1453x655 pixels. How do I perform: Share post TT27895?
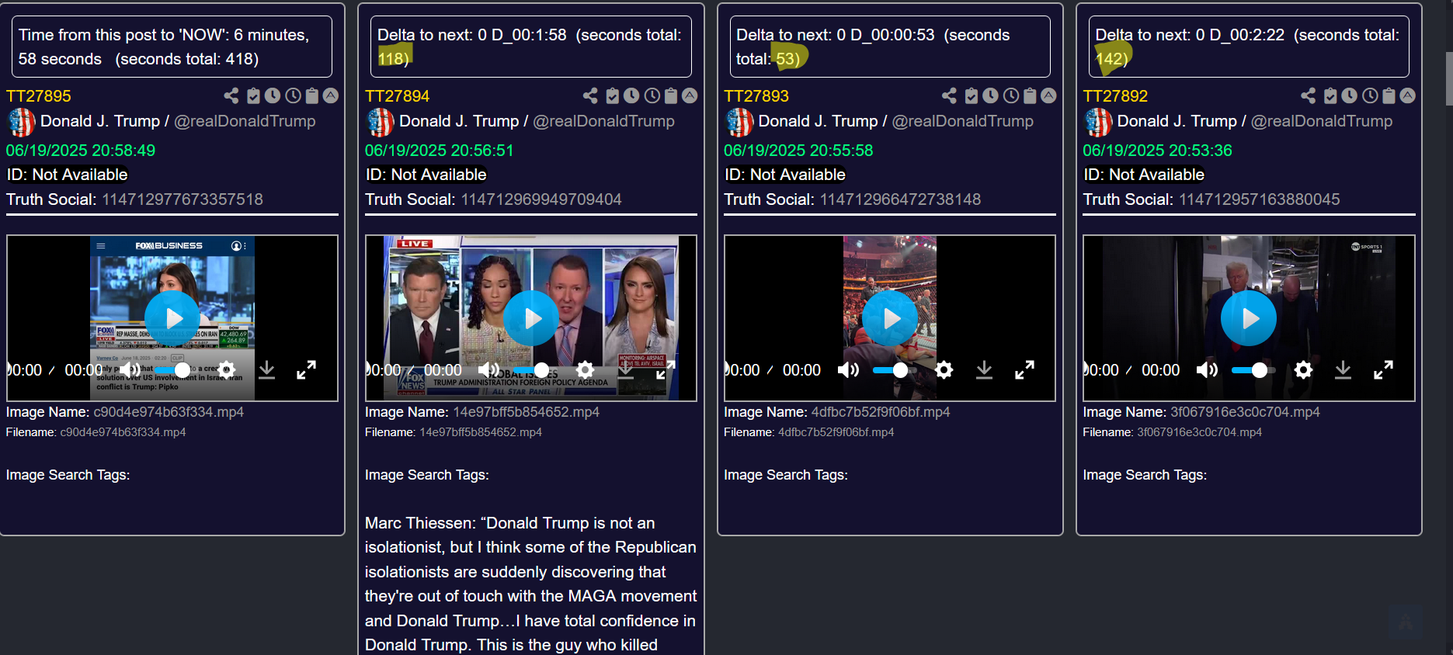coord(231,95)
